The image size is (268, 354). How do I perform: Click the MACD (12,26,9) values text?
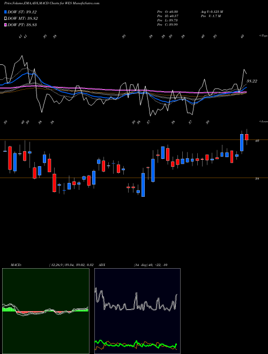(x=71, y=265)
